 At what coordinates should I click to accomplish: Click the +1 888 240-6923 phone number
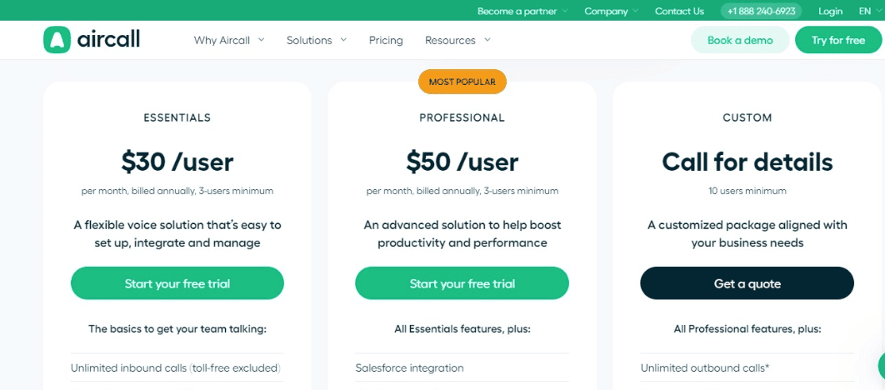(x=761, y=11)
